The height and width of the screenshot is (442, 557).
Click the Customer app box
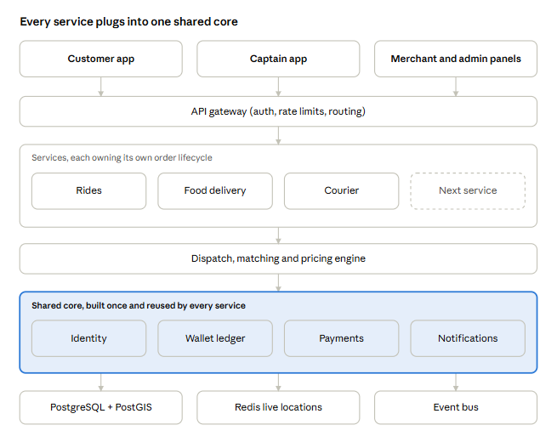pyautogui.click(x=101, y=59)
